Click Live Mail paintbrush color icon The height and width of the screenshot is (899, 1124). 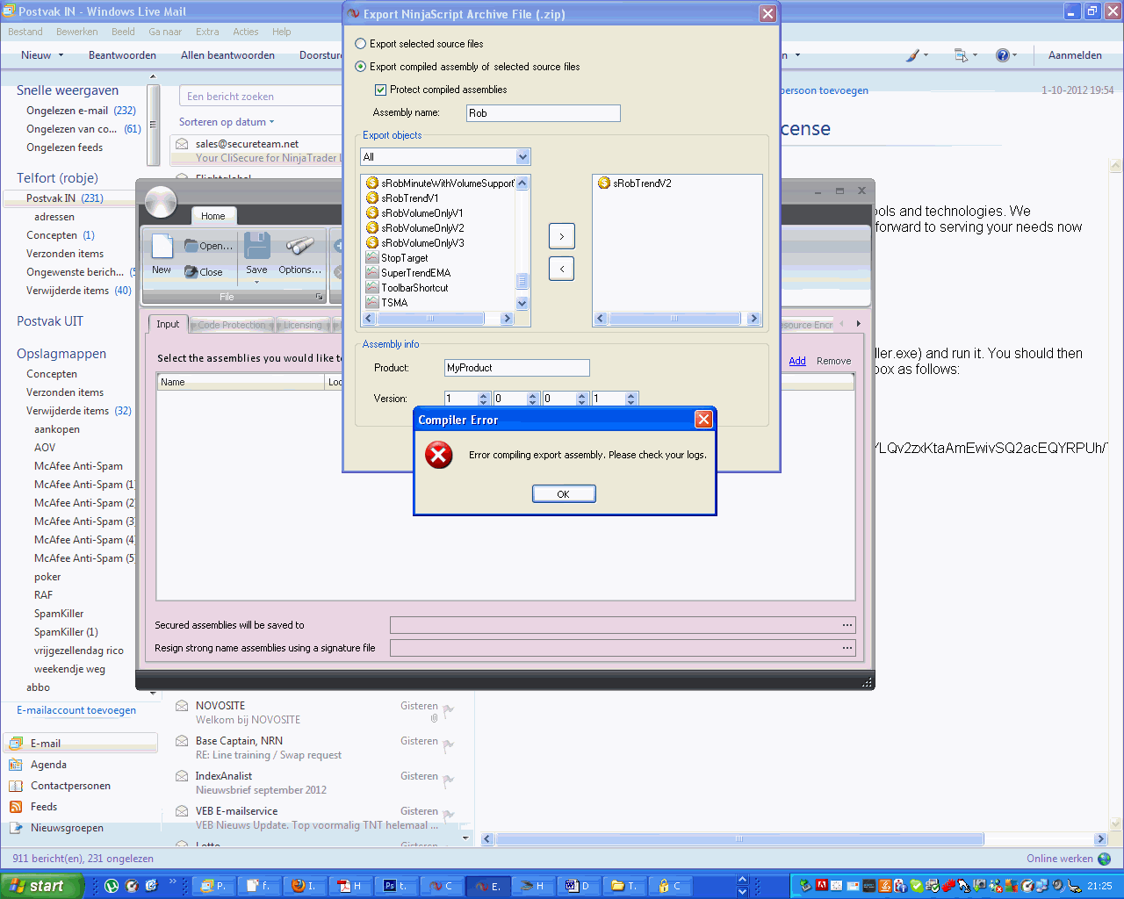point(913,55)
